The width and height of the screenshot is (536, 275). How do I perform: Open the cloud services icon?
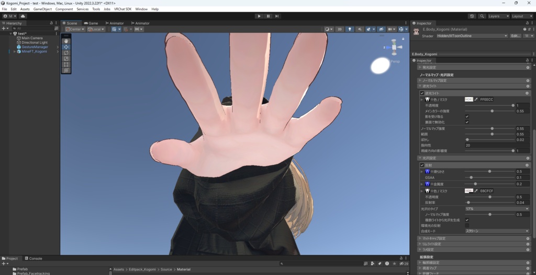click(x=23, y=16)
